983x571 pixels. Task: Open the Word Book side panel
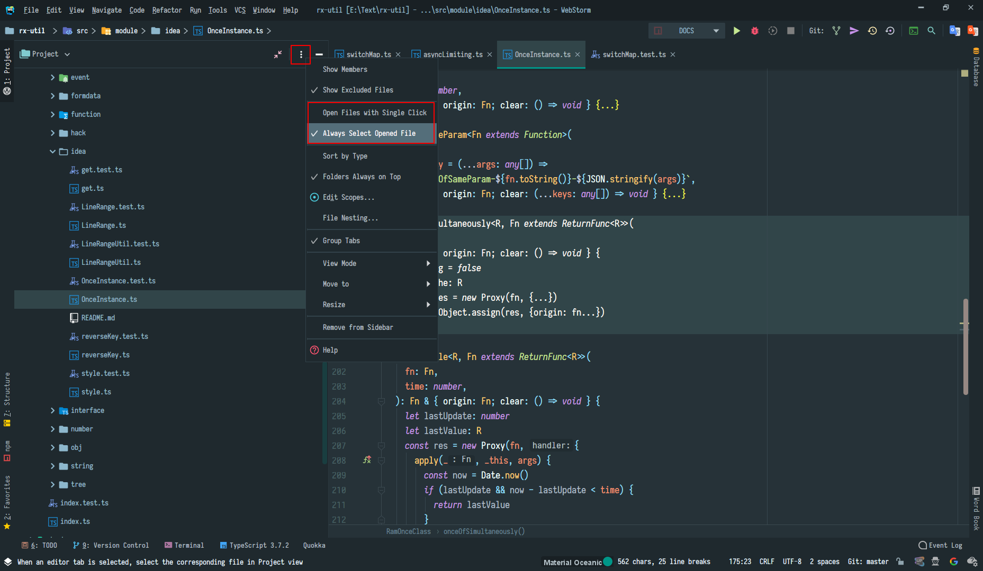pyautogui.click(x=976, y=508)
